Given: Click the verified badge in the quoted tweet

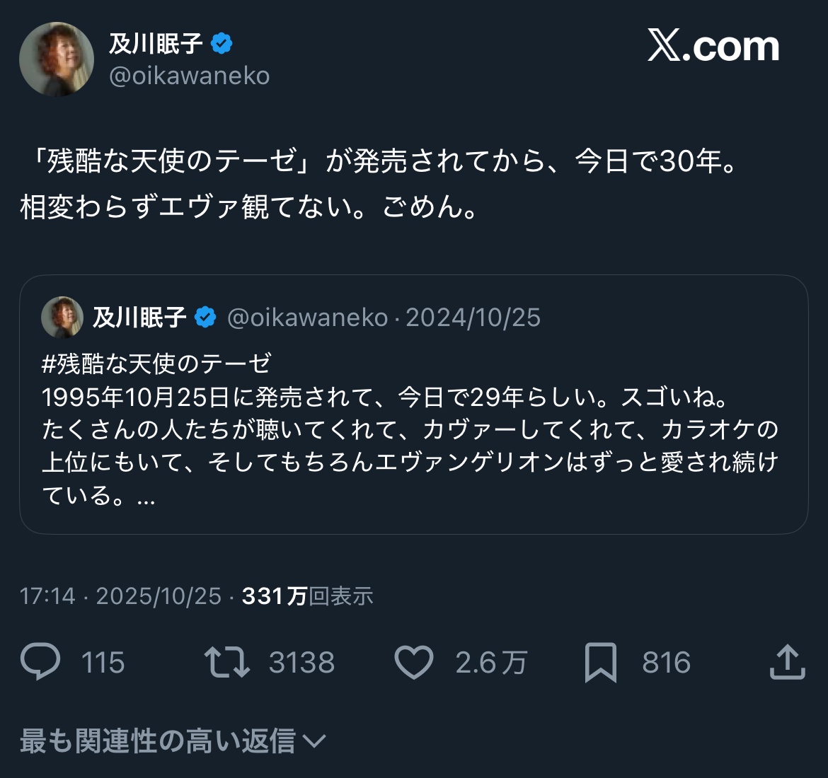Looking at the screenshot, I should coord(205,318).
